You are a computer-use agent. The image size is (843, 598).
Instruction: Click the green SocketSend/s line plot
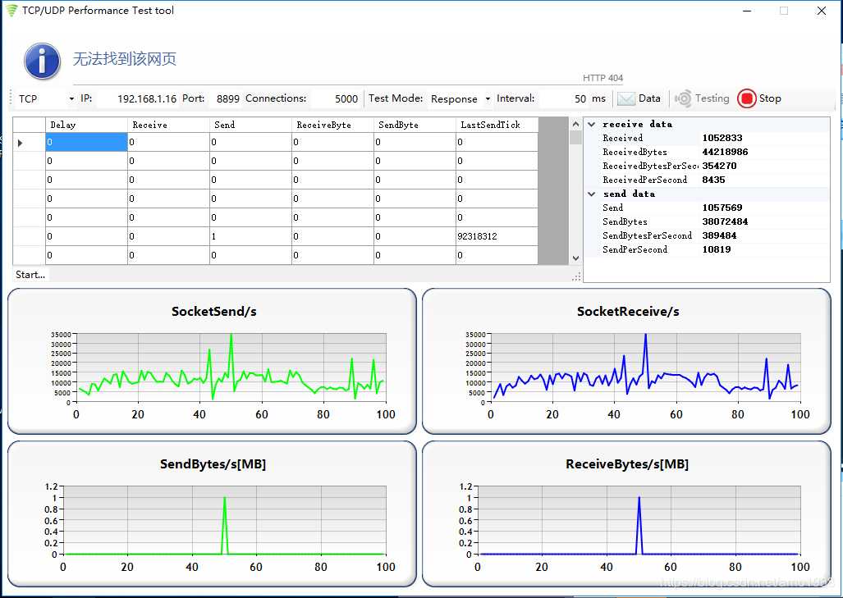click(x=231, y=368)
